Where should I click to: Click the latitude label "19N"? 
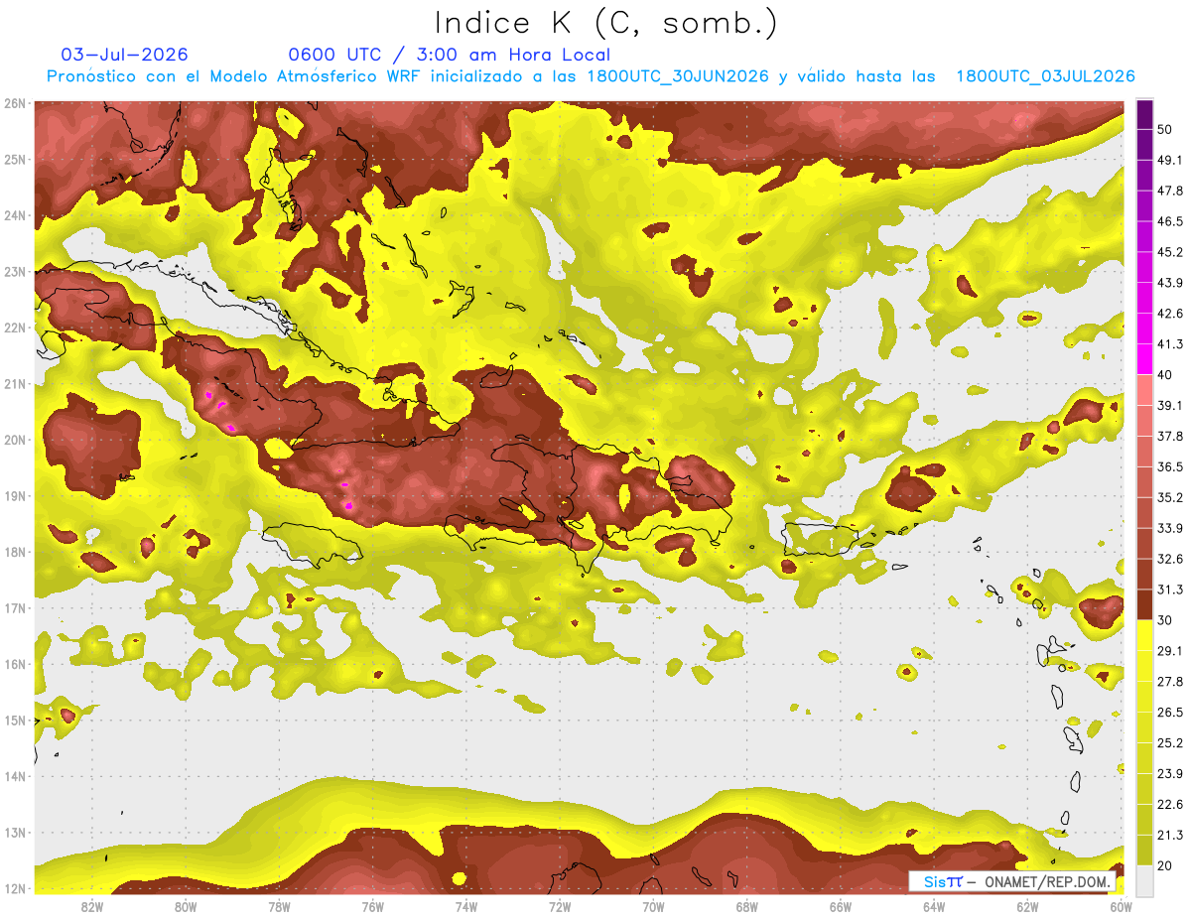click(x=14, y=496)
